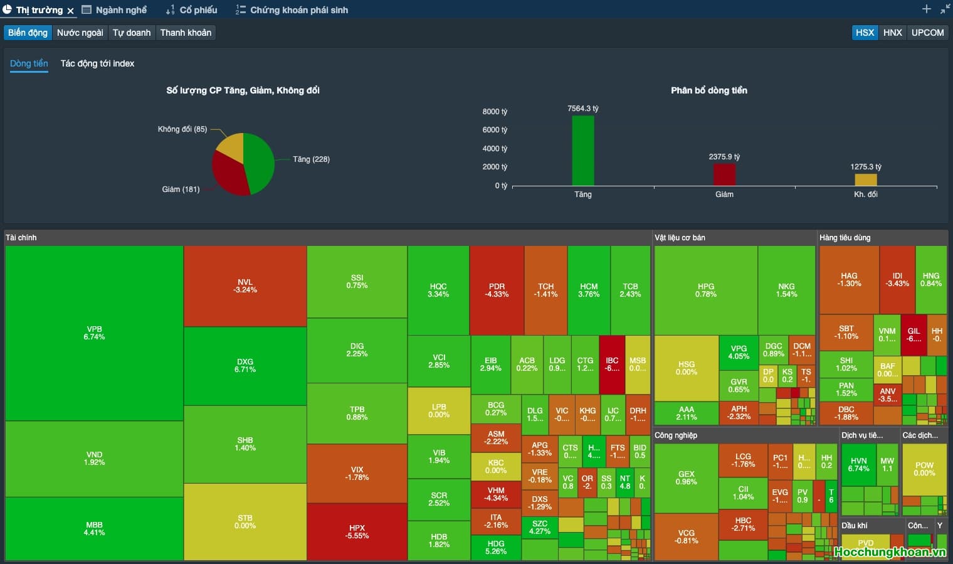
Task: Click the list icon beside Ngành nghề
Action: 87,9
